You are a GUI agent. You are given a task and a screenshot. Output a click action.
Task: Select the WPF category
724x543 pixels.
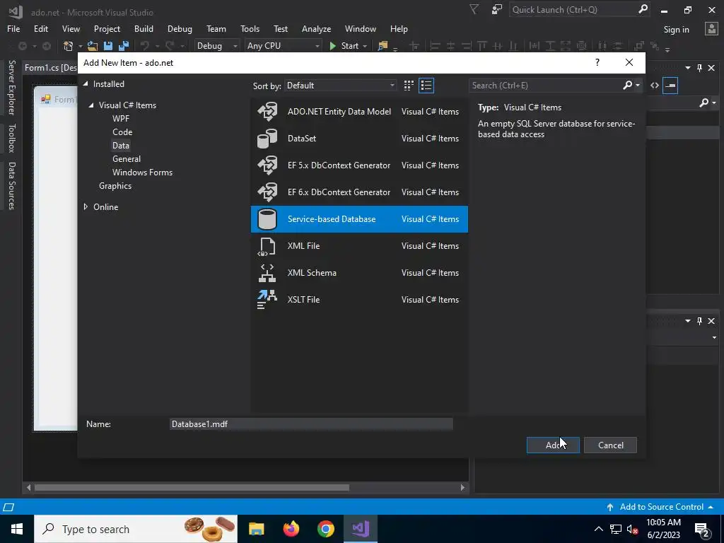121,119
